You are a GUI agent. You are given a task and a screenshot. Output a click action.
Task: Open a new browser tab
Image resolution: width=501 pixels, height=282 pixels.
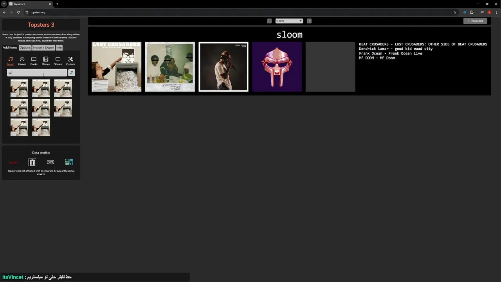[x=57, y=4]
